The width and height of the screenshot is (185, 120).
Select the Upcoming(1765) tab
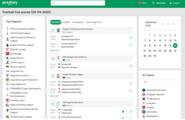pos(94,22)
